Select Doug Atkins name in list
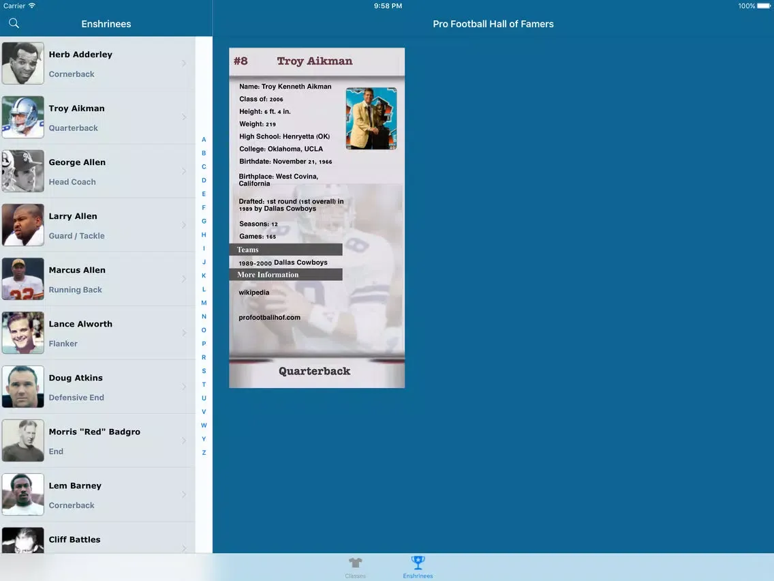The height and width of the screenshot is (581, 774). tap(76, 378)
